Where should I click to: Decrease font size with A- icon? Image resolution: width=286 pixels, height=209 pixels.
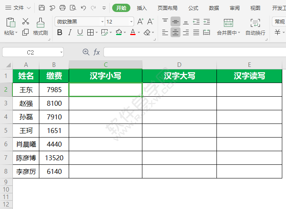pos(151,21)
